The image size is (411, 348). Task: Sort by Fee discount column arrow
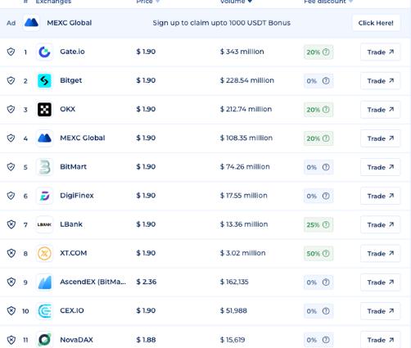click(x=350, y=2)
